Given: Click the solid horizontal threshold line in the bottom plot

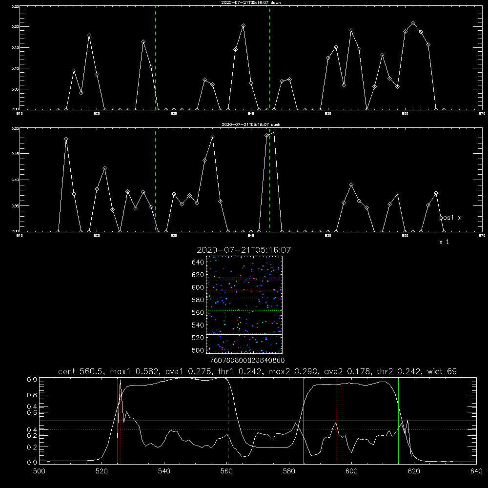Looking at the screenshot, I should pyautogui.click(x=258, y=421).
